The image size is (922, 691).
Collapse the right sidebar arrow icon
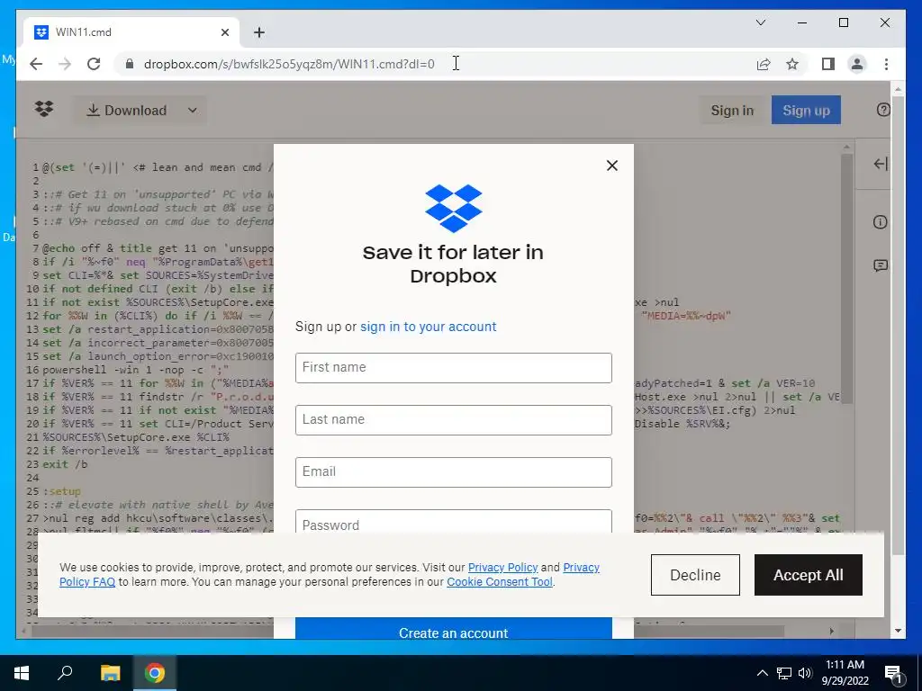click(x=881, y=164)
